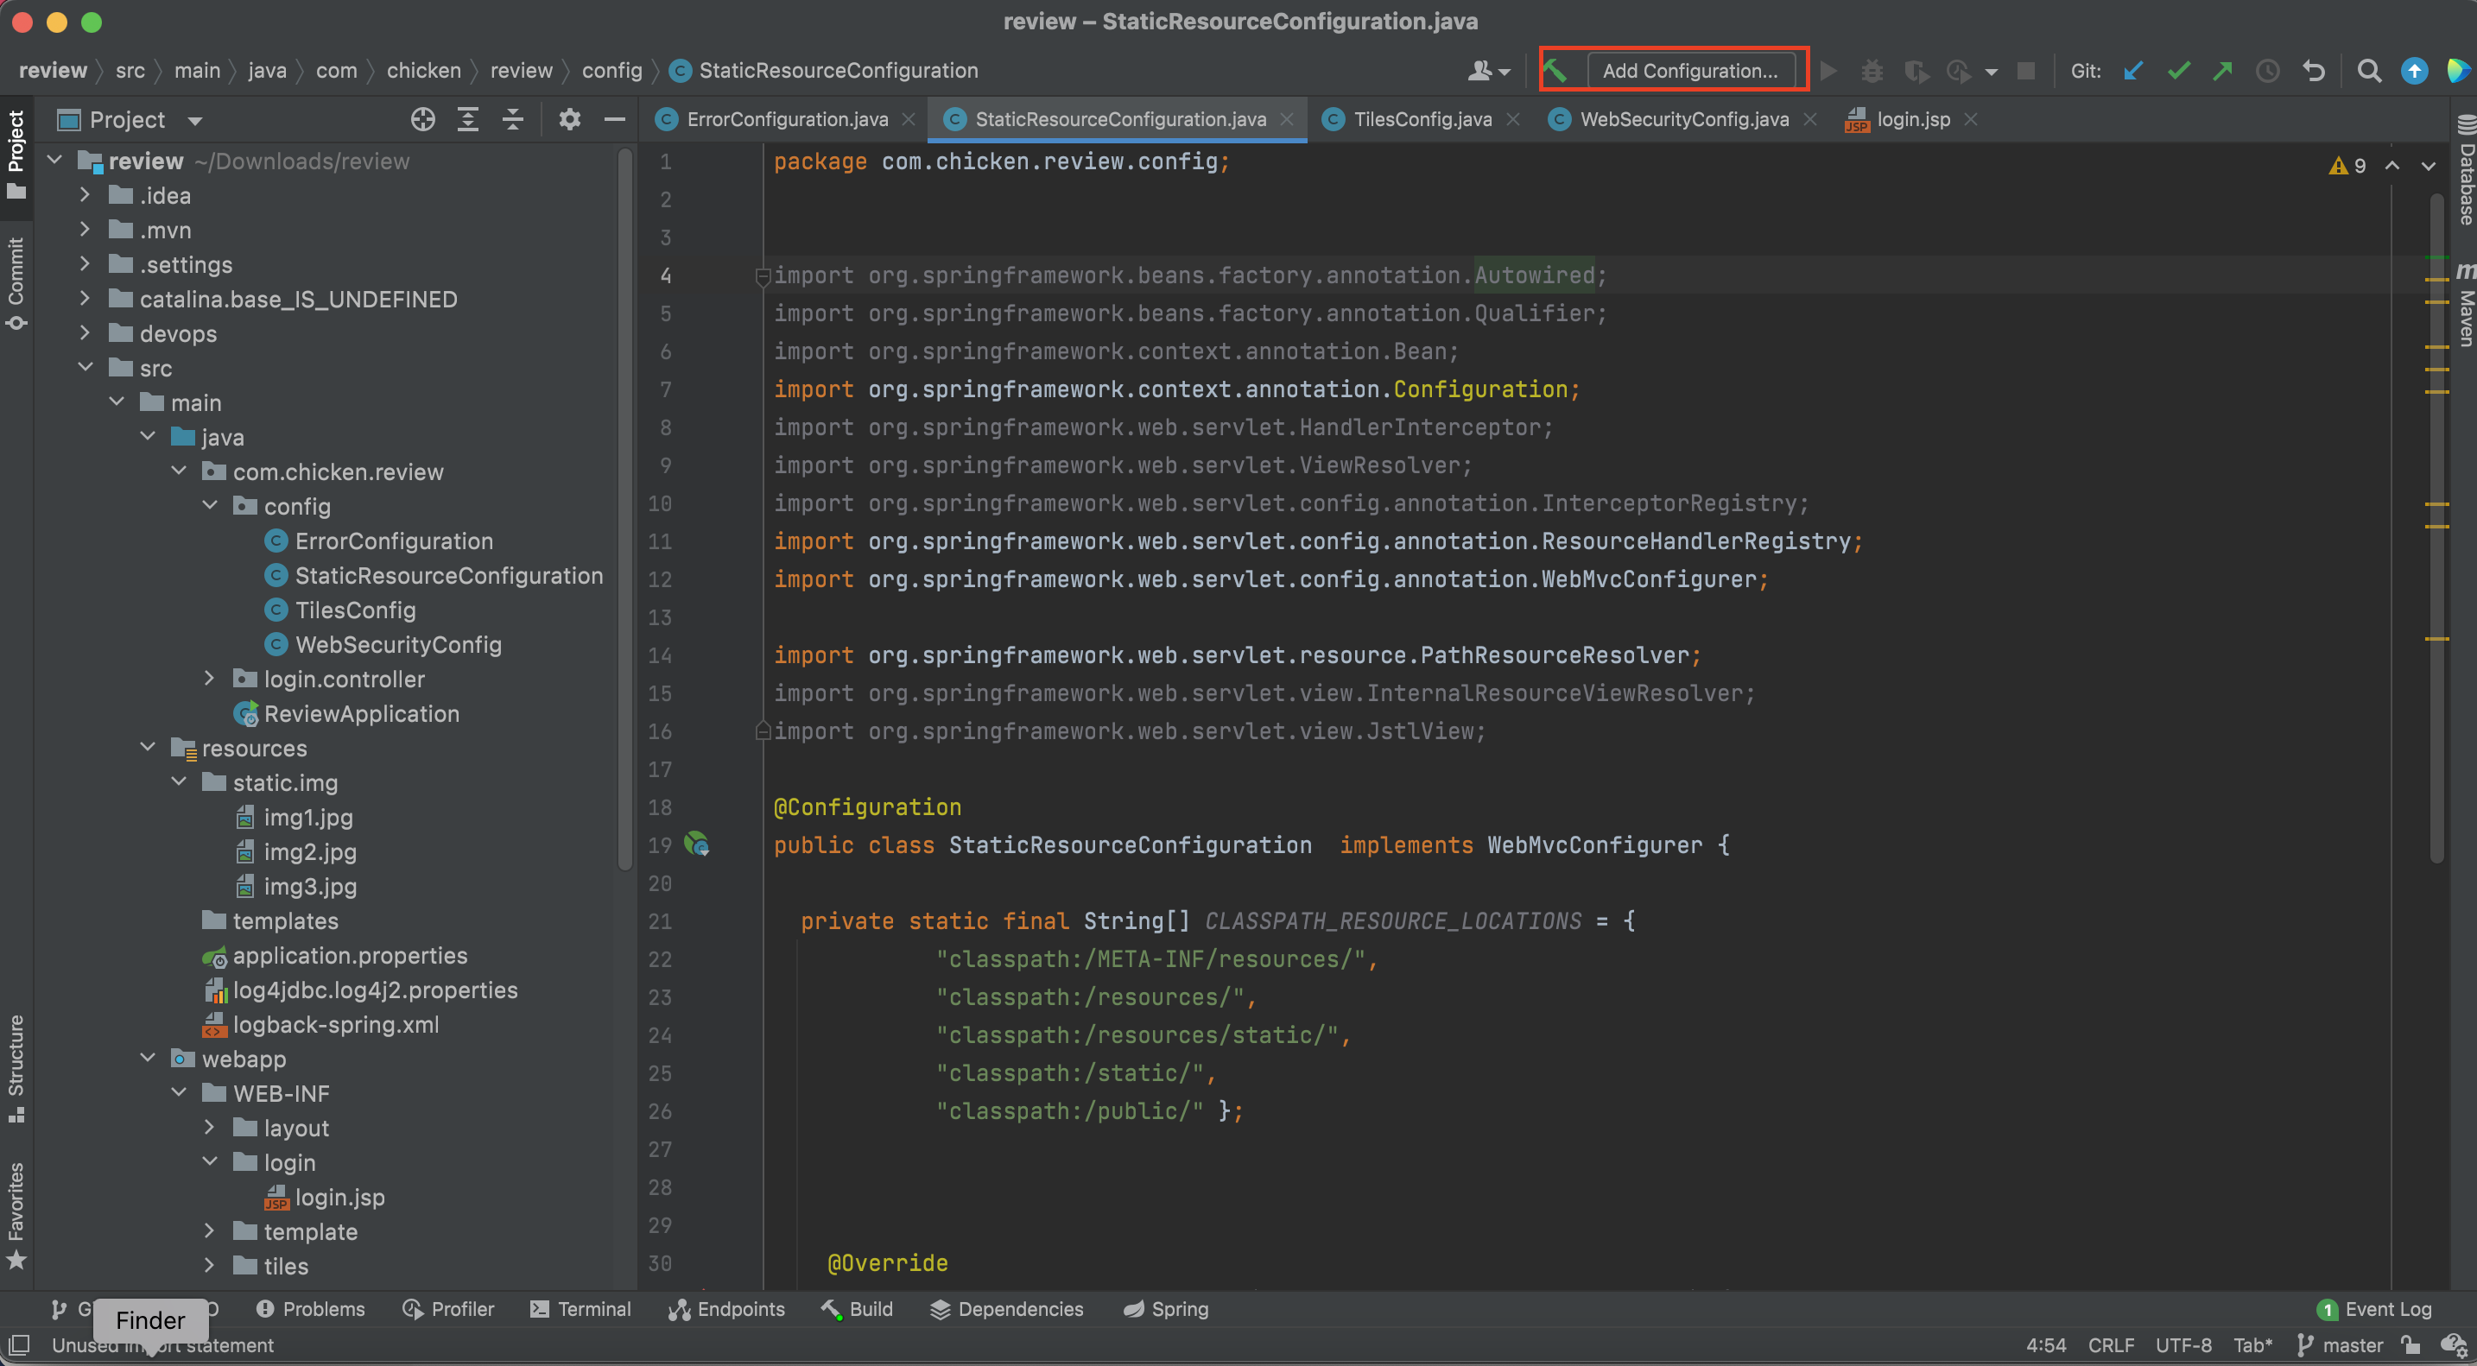Click Git rollback arrow icon
2477x1366 pixels.
point(2314,71)
